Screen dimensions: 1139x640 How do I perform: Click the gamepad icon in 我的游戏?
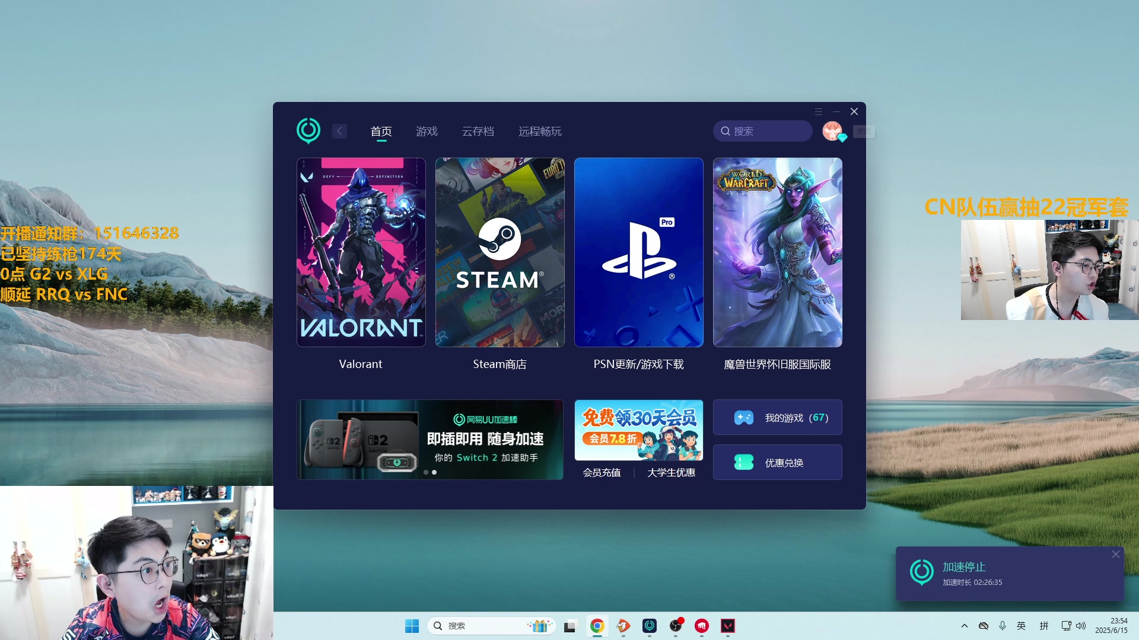[x=744, y=418]
